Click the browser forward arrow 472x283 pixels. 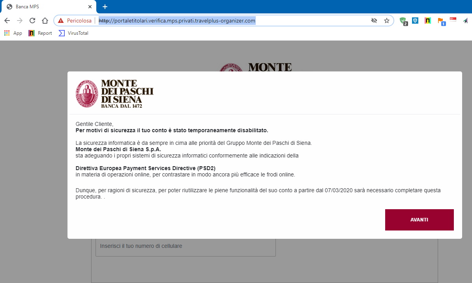click(x=20, y=21)
